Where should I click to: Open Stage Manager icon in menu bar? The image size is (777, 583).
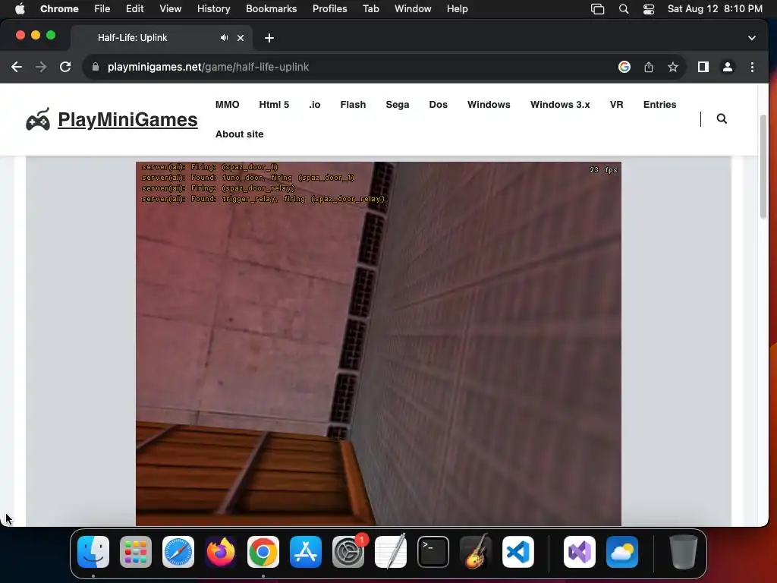tap(598, 9)
